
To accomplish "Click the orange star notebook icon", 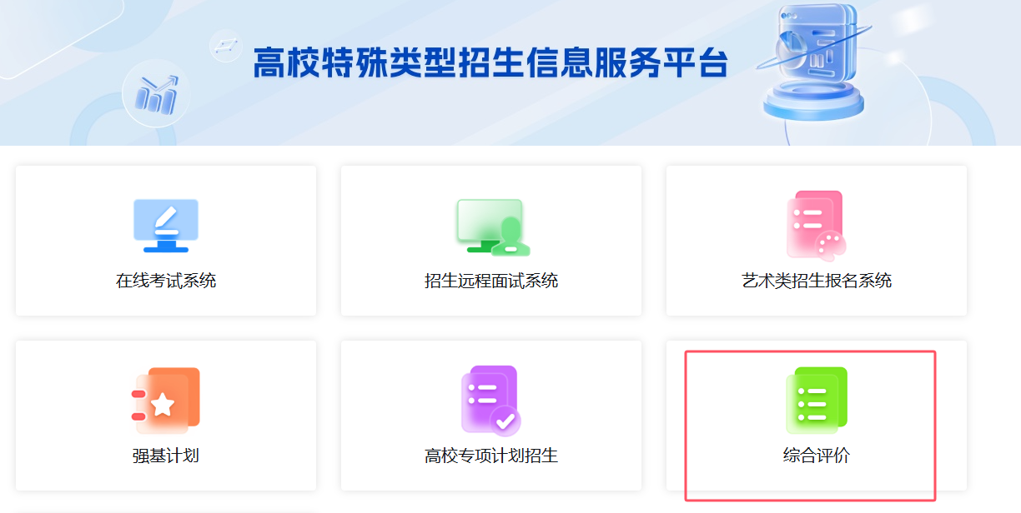I will tap(166, 401).
